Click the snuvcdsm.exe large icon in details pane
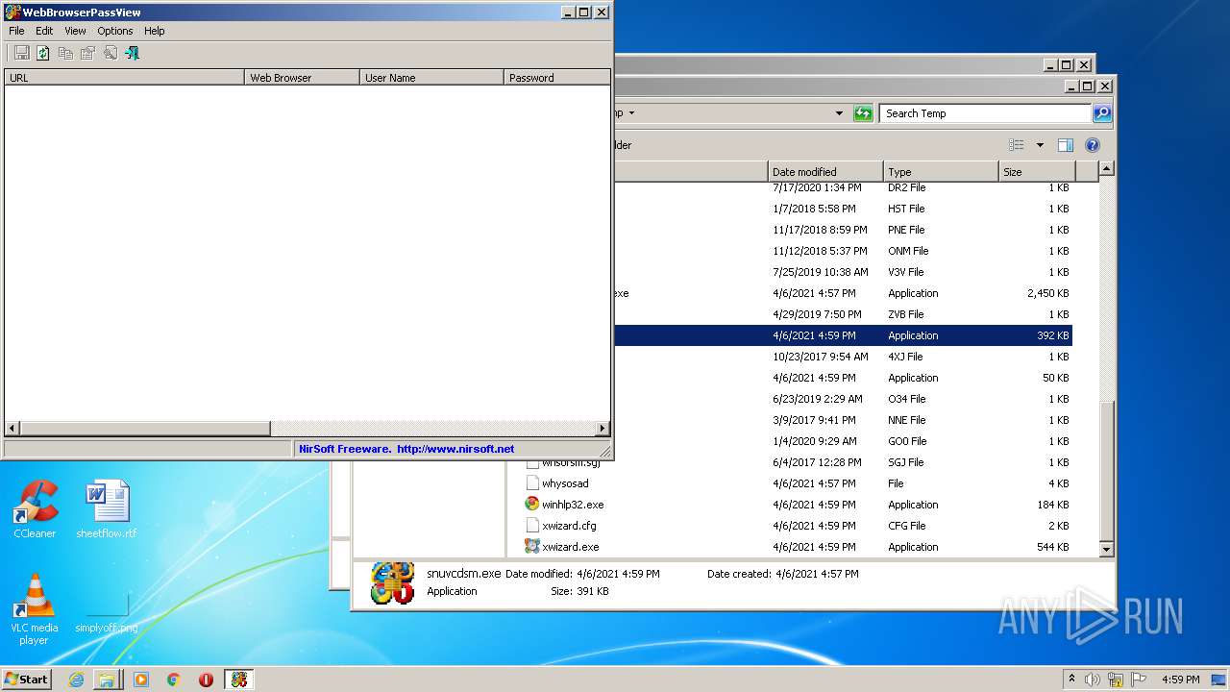1230x692 pixels. pyautogui.click(x=392, y=583)
